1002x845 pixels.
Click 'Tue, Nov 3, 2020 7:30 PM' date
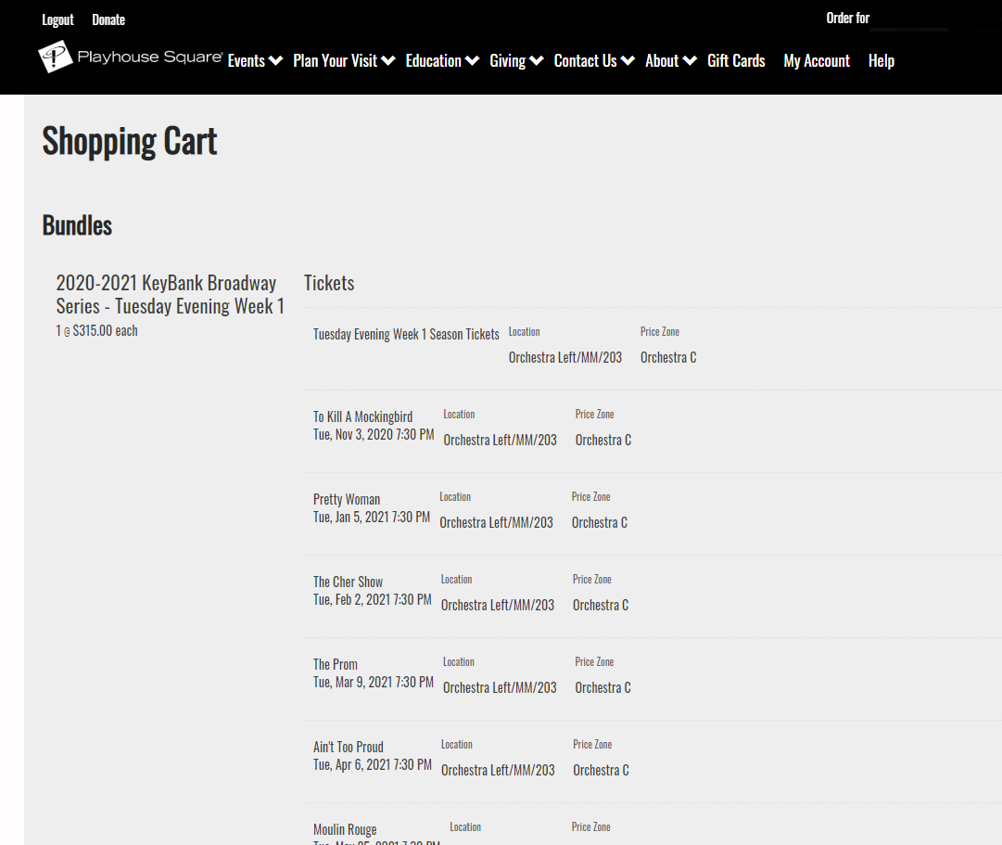coord(374,435)
